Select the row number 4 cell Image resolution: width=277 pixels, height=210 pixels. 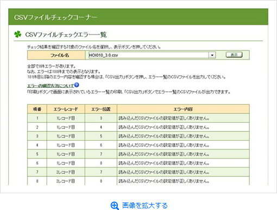37,145
